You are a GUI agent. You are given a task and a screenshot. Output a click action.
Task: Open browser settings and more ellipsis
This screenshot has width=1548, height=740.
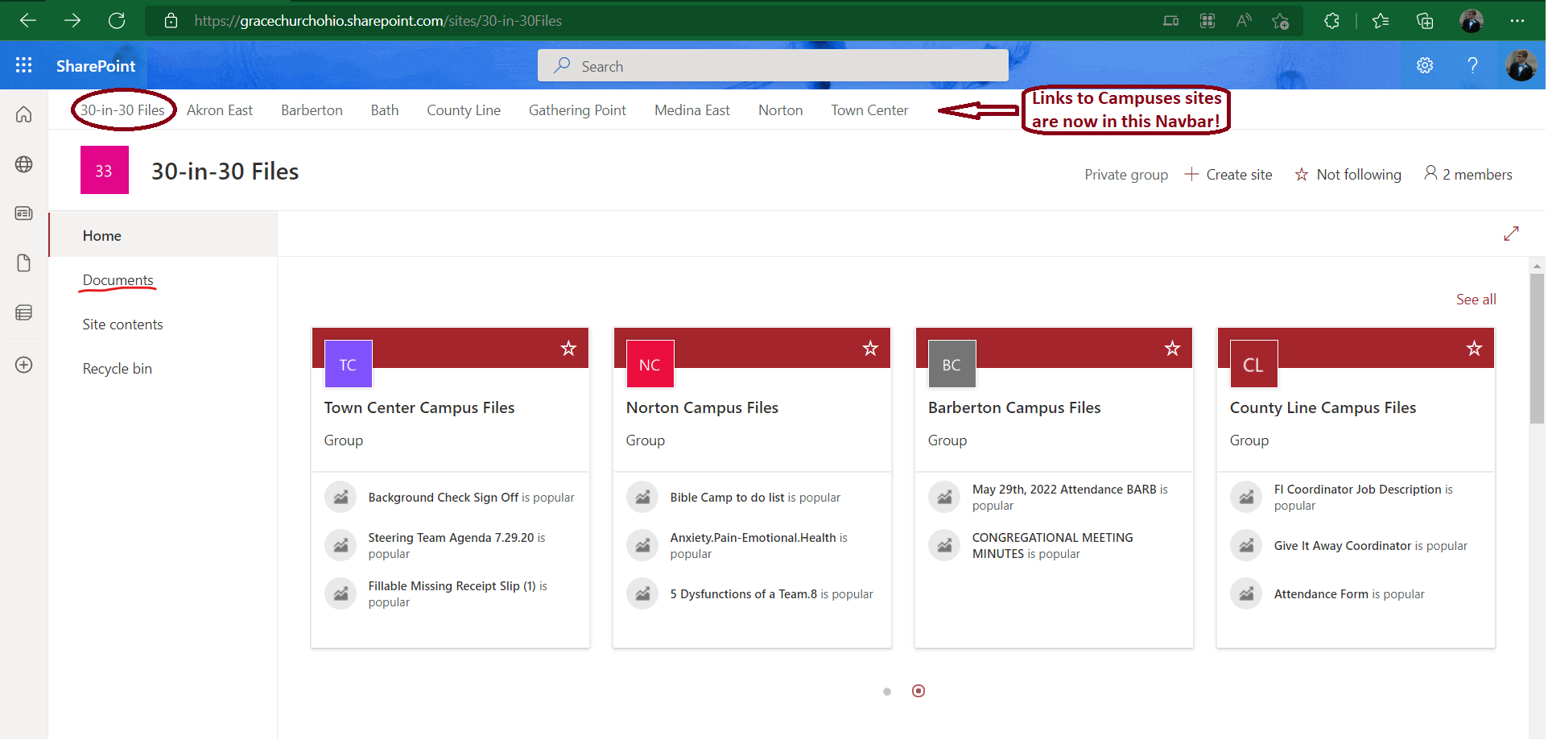[x=1517, y=20]
